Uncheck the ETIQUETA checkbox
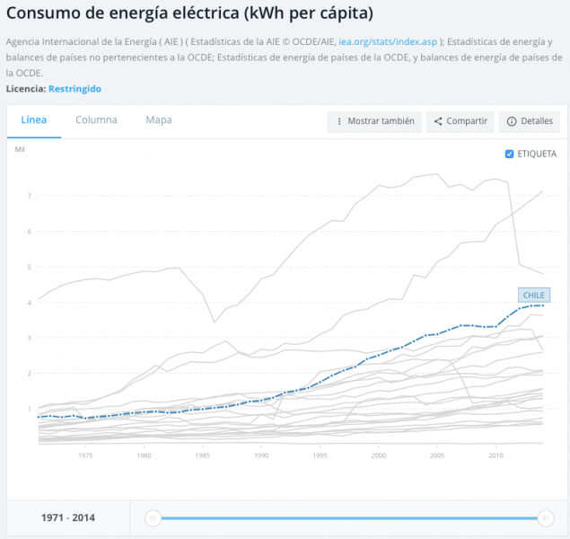 point(509,154)
